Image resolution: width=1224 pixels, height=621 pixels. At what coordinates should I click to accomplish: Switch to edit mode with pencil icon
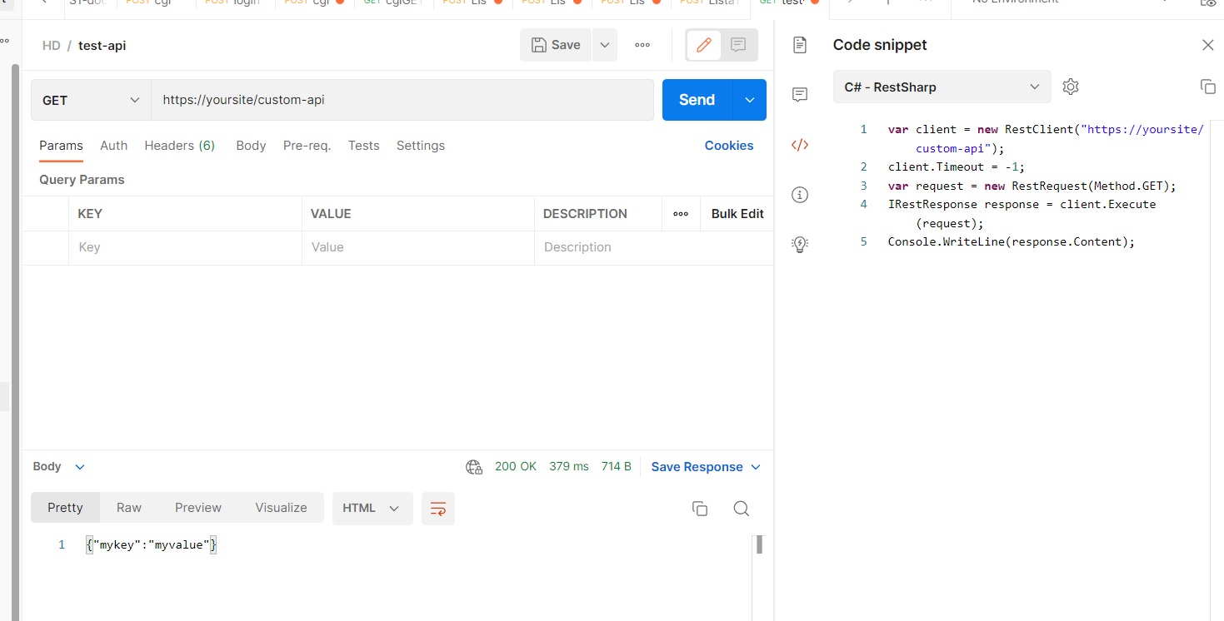tap(704, 45)
